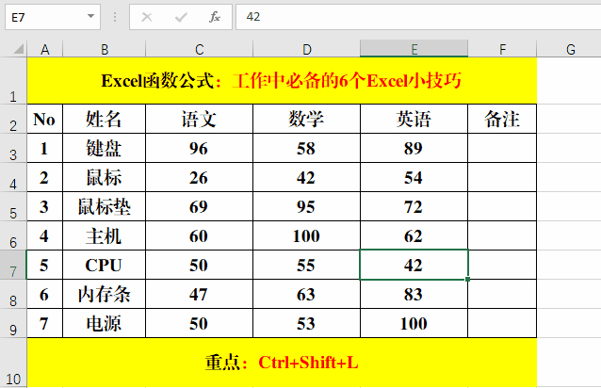Viewport: 601px width, 388px height.
Task: Select column D header
Action: (307, 49)
